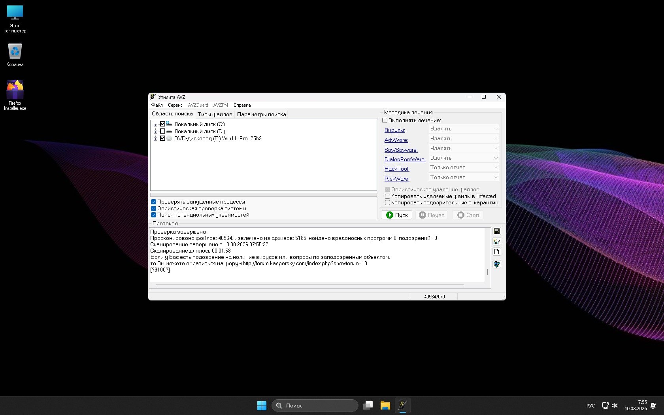Select the Корзина desktop icon
The width and height of the screenshot is (664, 415).
click(x=15, y=55)
